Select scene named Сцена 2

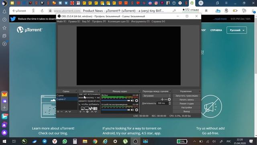(67, 99)
